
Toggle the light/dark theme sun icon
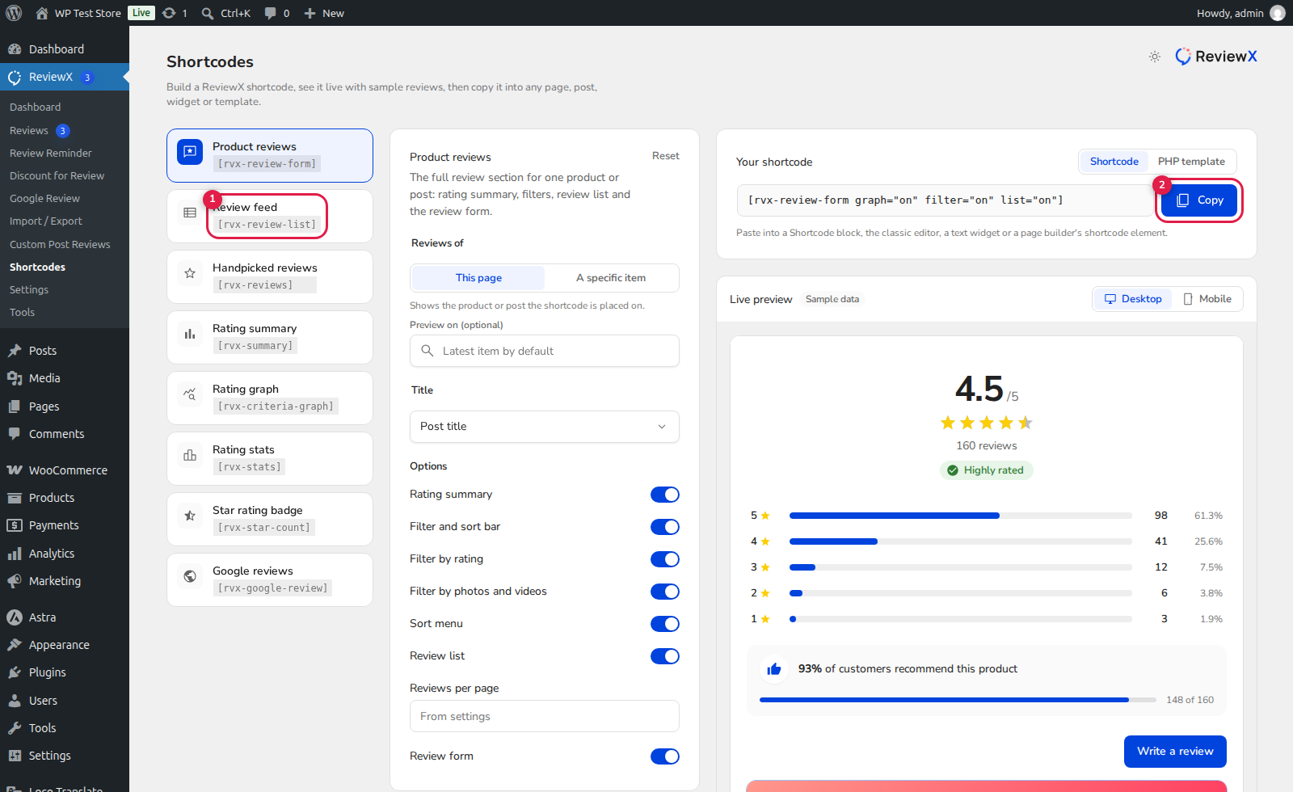(1155, 57)
